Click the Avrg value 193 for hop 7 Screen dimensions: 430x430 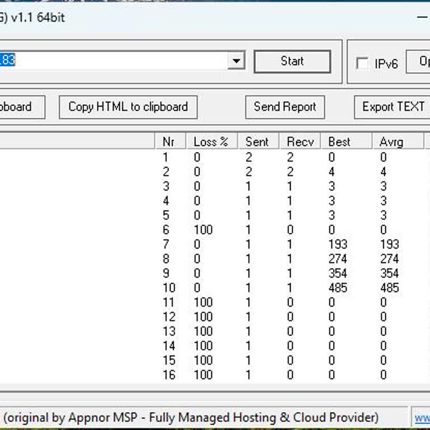pyautogui.click(x=390, y=244)
